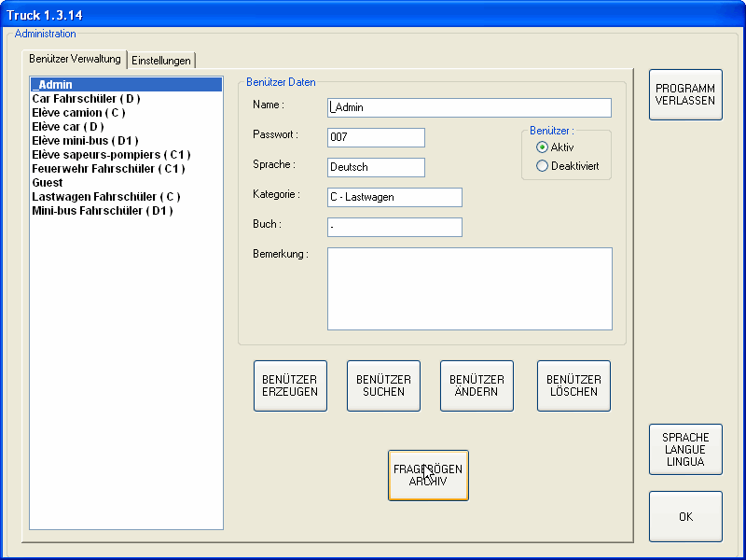This screenshot has width=746, height=560.
Task: Choose Elève mini-bus ( D1 ) from list
Action: (85, 141)
